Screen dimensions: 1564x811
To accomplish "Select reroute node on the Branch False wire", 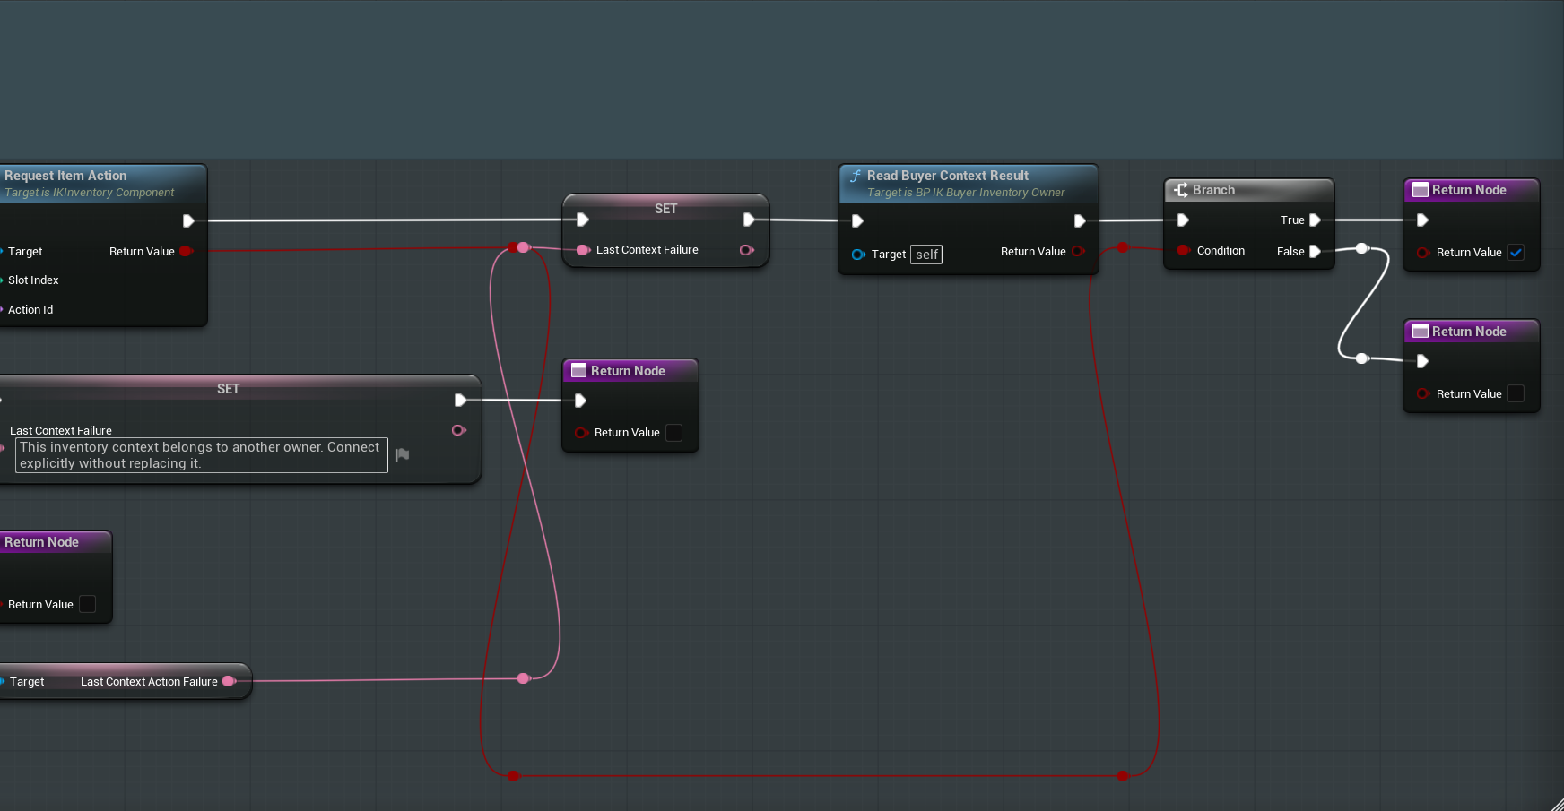I will click(1362, 248).
